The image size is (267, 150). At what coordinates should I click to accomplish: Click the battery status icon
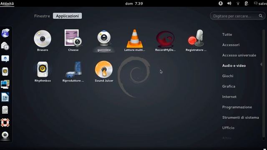(247, 3)
